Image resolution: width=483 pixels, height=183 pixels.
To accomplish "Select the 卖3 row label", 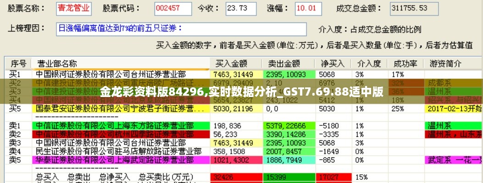I will 15,143.
